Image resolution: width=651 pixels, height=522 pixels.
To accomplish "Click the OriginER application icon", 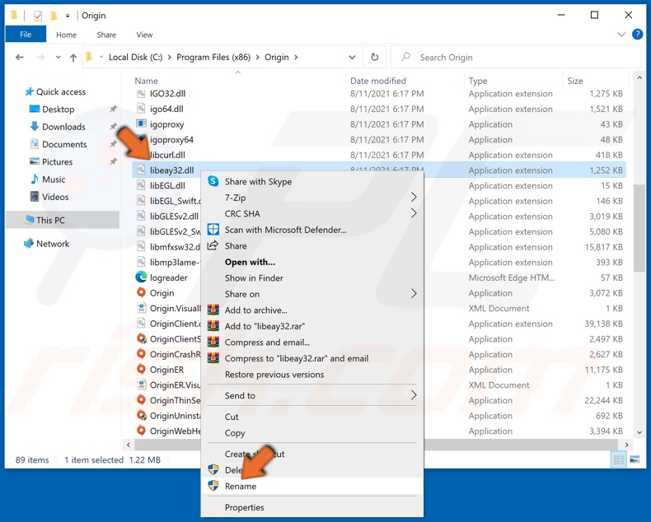I will pos(141,370).
